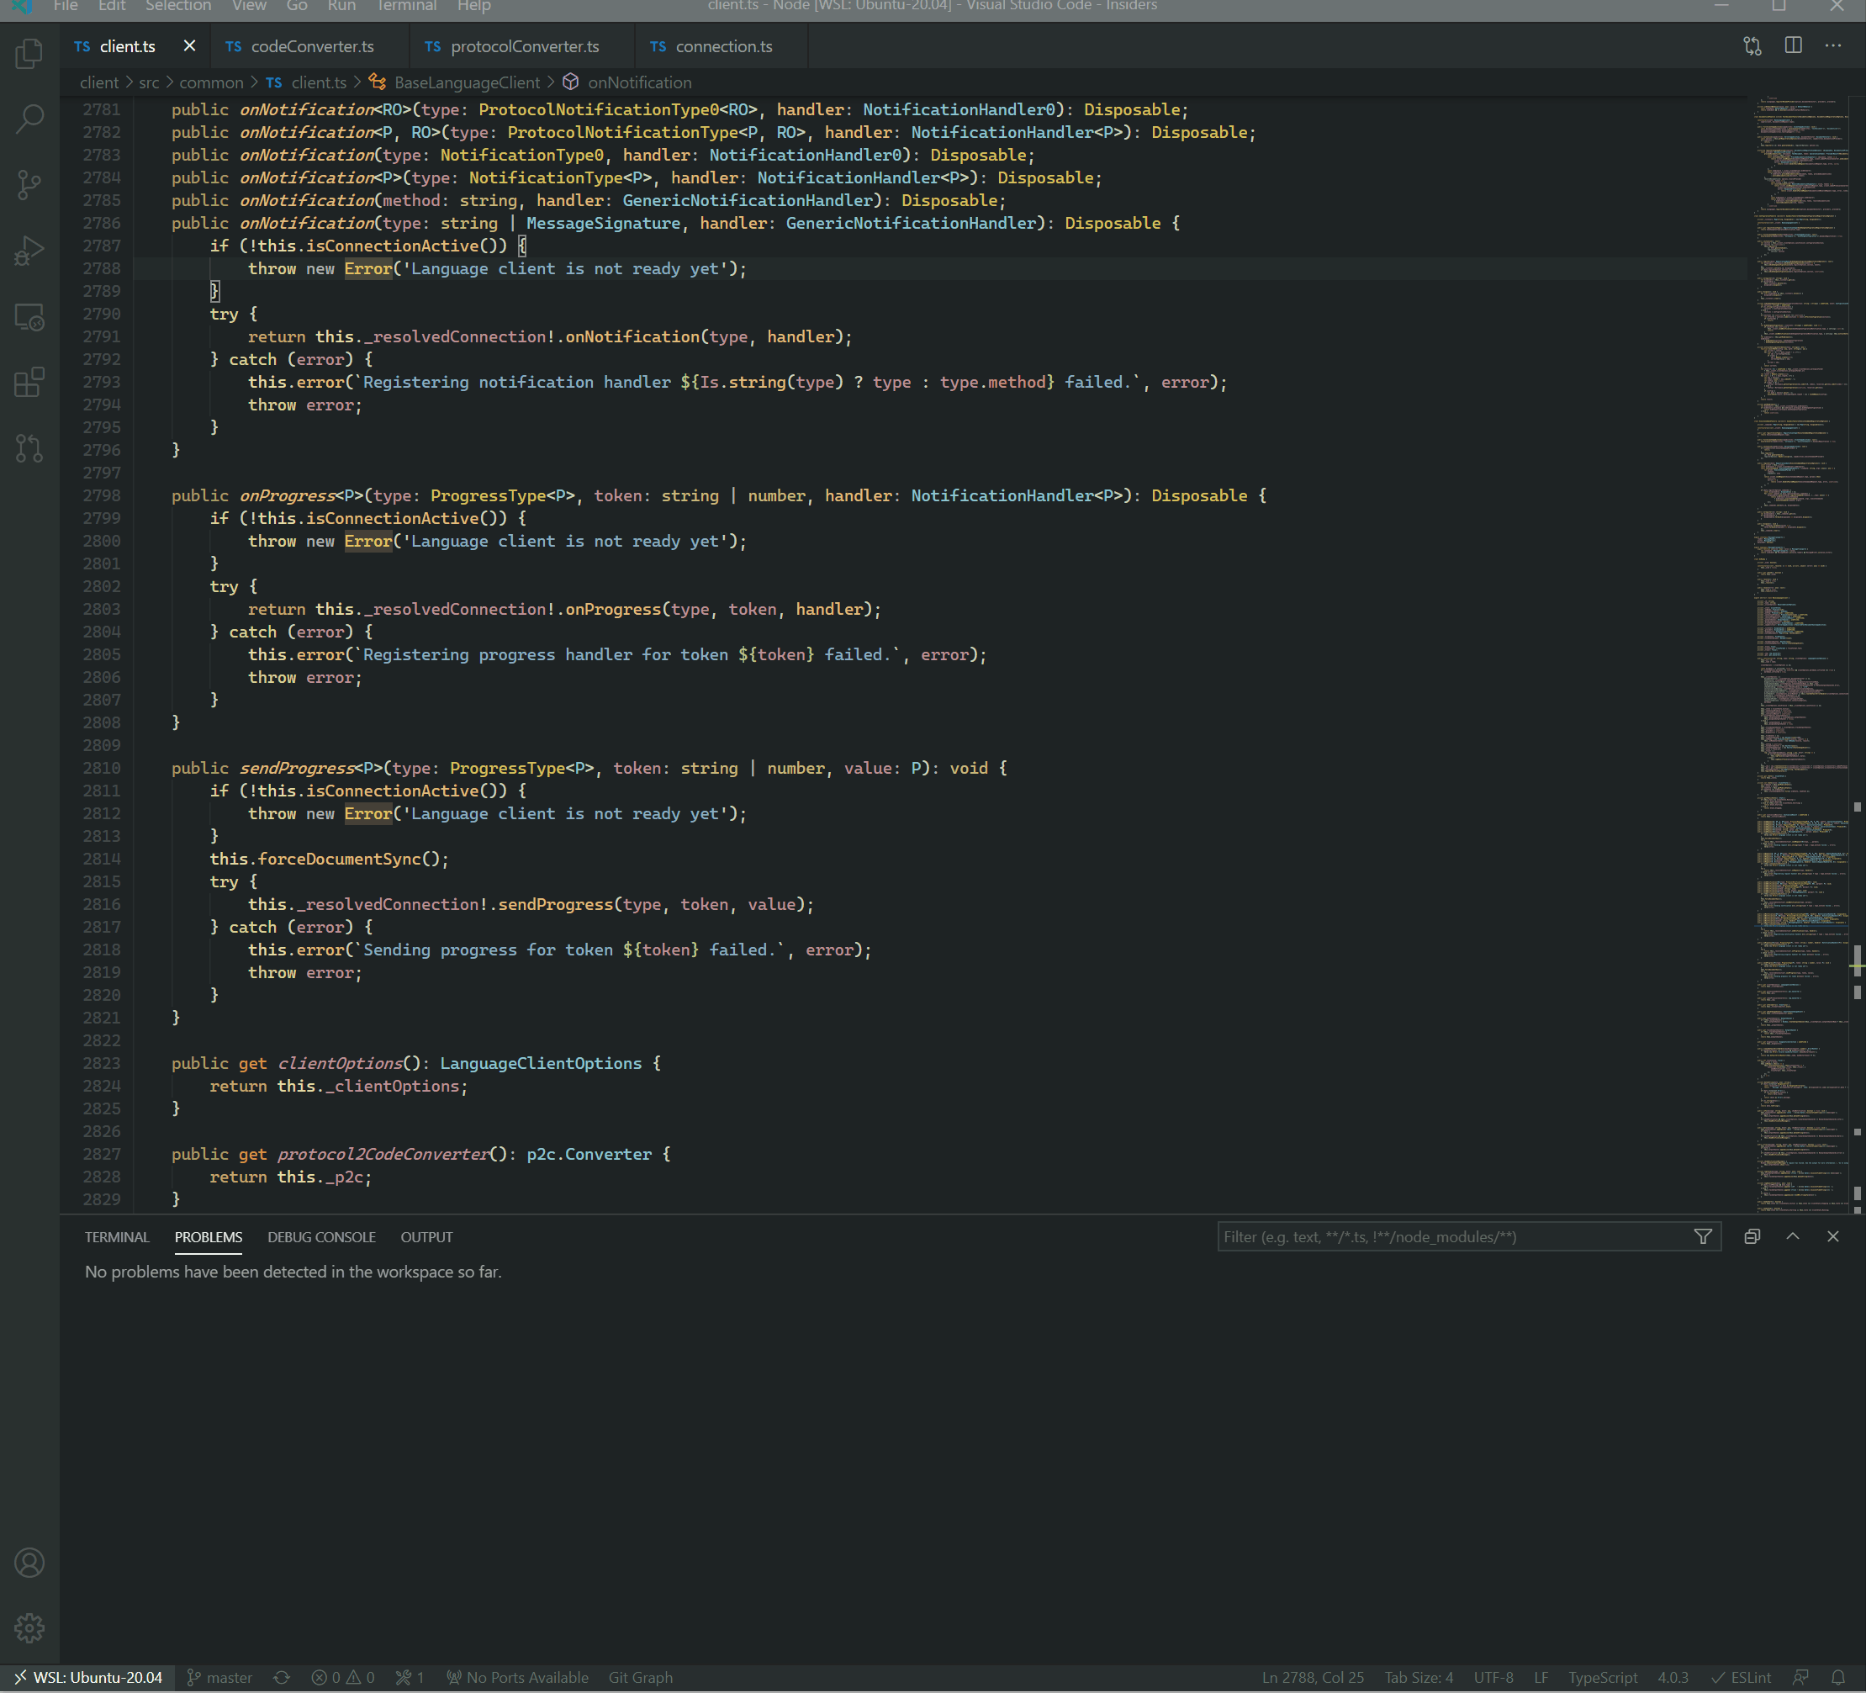Open the Source Control view icon
Screen dimensions: 1866x1693
(29, 184)
